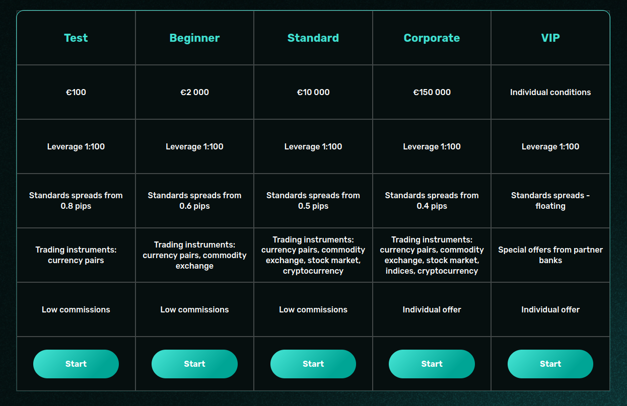Click spreads from 0.8 pips text
The width and height of the screenshot is (627, 406).
(x=76, y=201)
